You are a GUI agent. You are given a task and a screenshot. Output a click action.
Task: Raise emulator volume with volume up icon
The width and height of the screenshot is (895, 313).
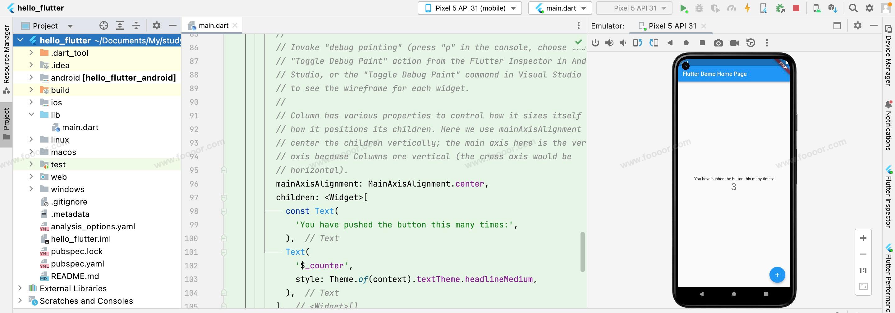[x=609, y=43]
